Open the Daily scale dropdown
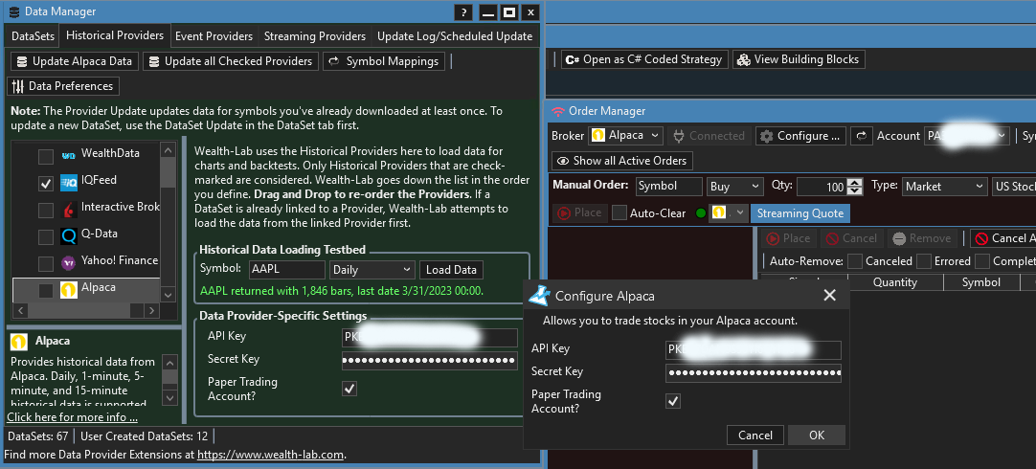 point(372,270)
